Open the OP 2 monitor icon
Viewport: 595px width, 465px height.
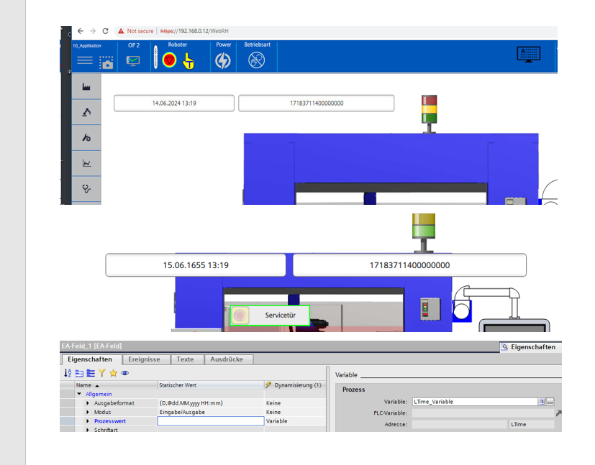(133, 60)
